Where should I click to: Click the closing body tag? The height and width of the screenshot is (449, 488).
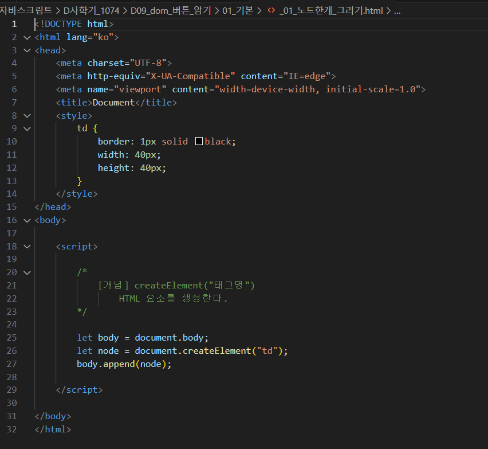53,416
